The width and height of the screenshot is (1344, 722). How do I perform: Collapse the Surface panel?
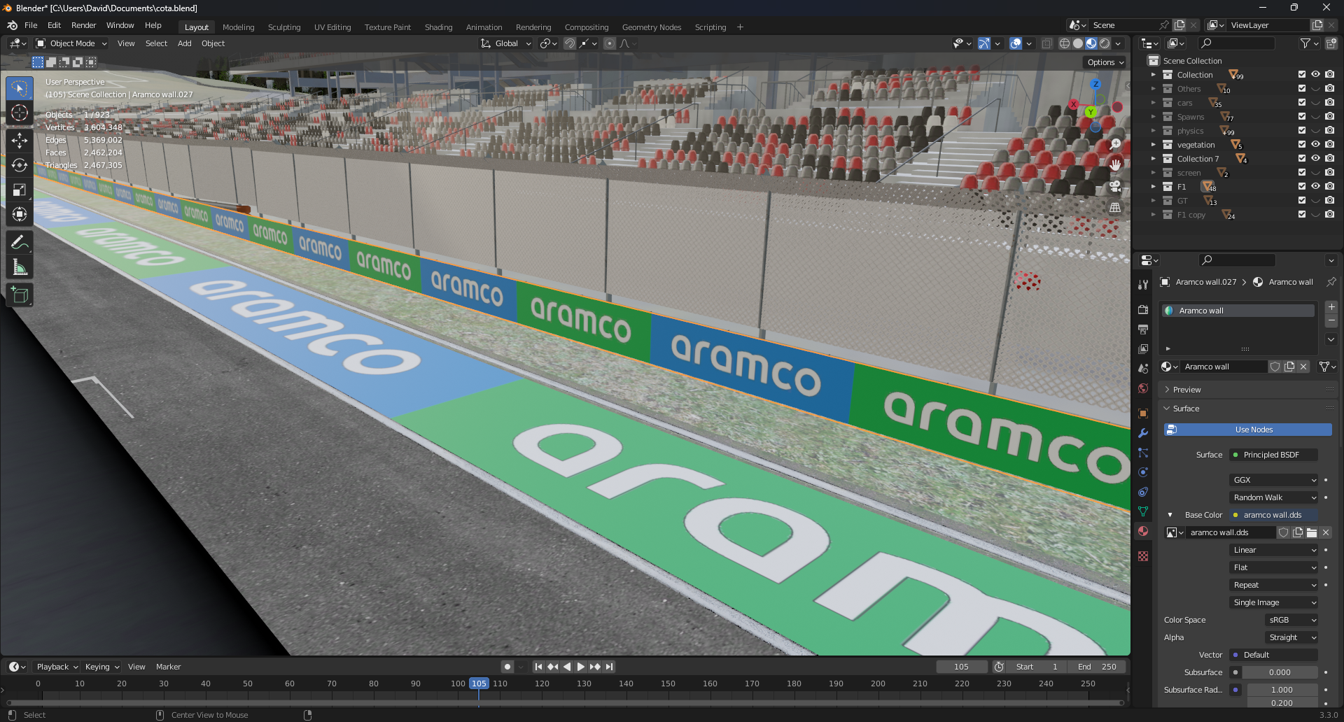[1186, 409]
